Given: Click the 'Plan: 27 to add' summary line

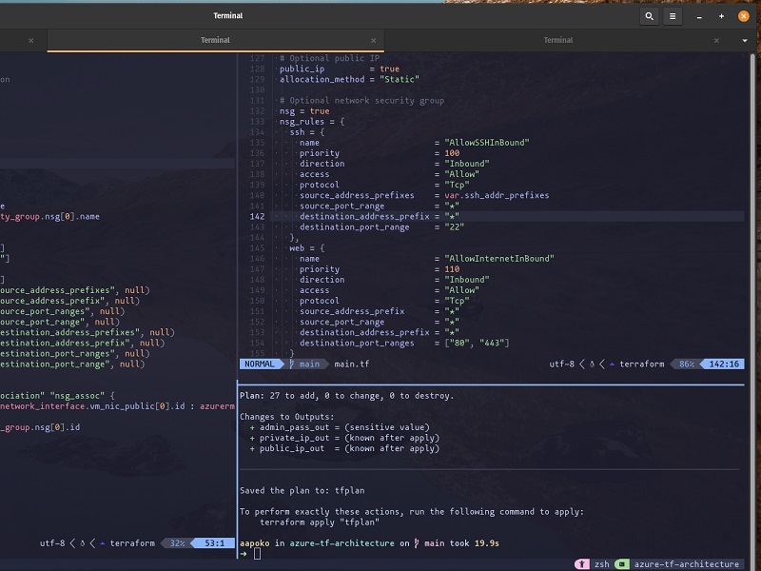Looking at the screenshot, I should (x=347, y=396).
